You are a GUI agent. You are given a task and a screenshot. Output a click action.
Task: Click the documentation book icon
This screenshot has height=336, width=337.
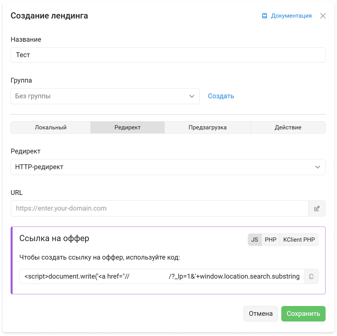264,16
